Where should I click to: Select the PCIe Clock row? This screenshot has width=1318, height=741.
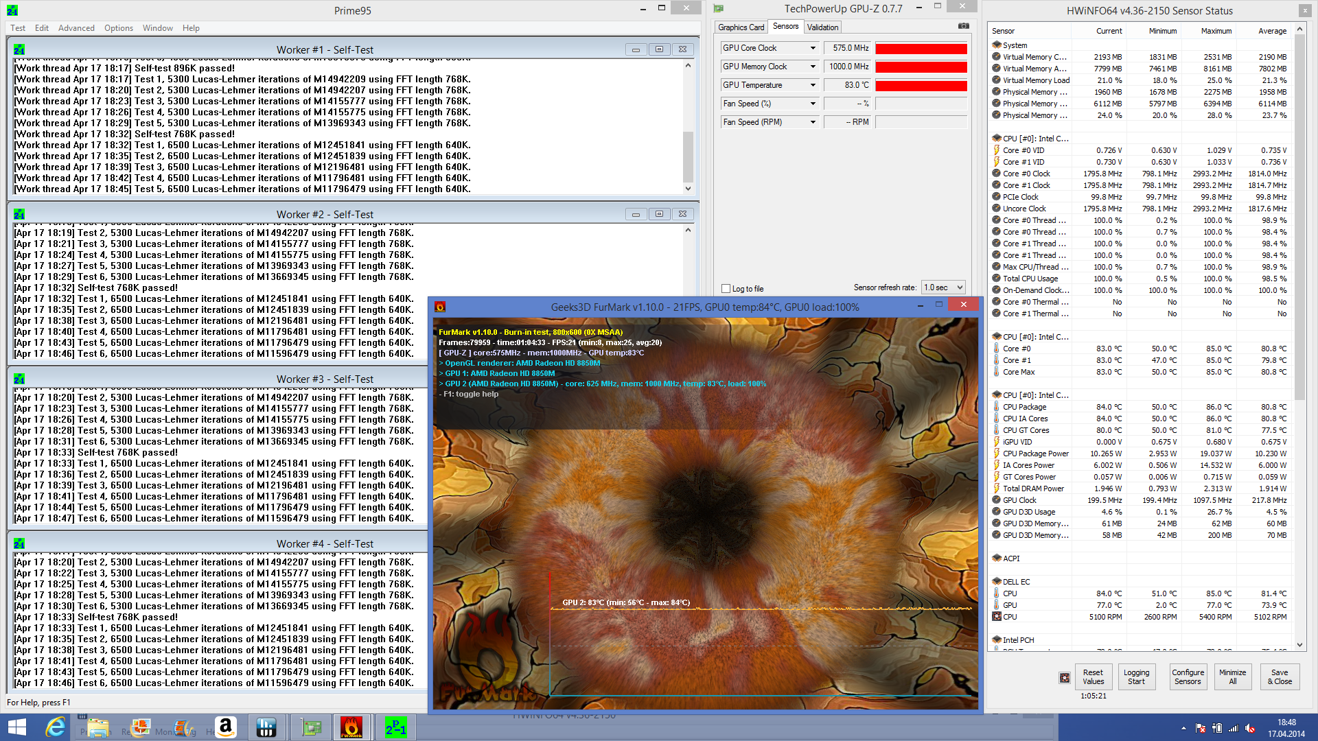1140,197
